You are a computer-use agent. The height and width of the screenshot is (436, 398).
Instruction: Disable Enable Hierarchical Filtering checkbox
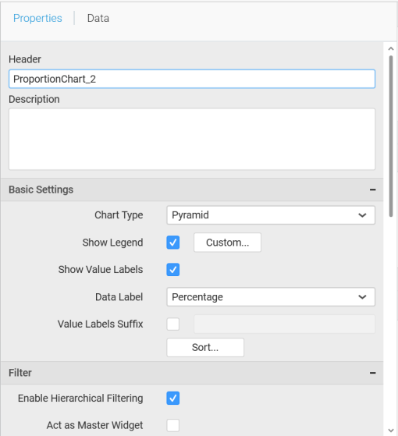click(173, 399)
